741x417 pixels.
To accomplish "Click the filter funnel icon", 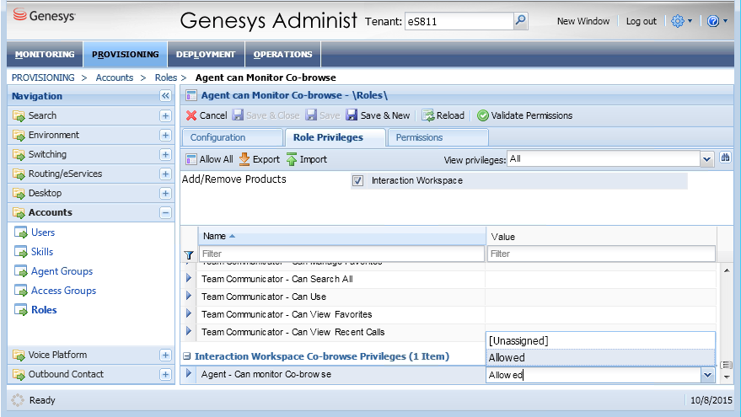I will [x=189, y=255].
